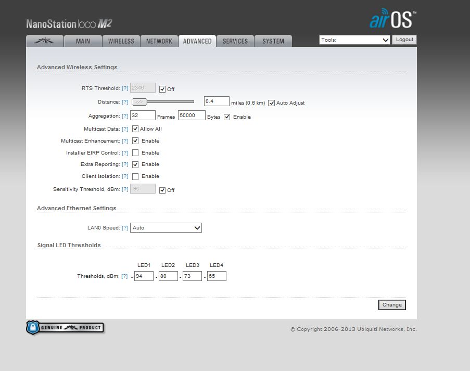The height and width of the screenshot is (371, 470).
Task: Switch to the WIRELESS tab
Action: coord(121,41)
